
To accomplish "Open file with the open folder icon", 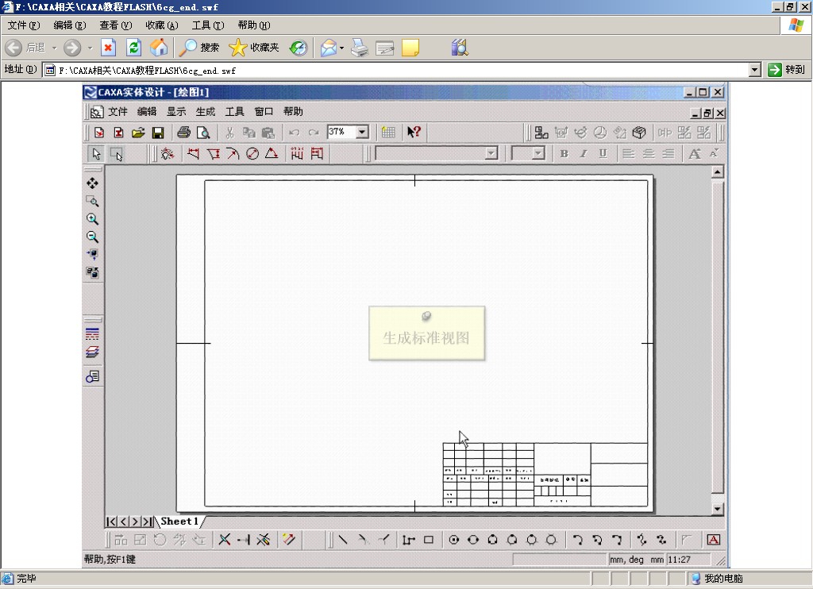I will 138,133.
